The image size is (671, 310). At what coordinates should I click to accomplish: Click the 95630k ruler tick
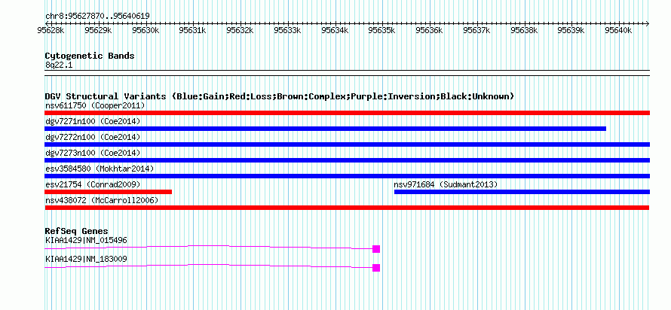(146, 30)
